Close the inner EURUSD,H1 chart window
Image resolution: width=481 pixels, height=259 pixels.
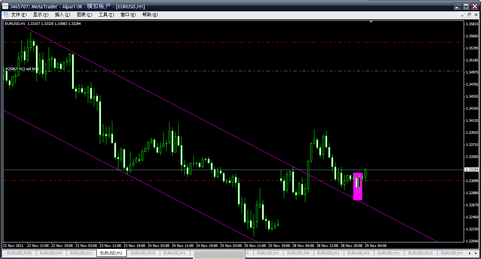475,15
